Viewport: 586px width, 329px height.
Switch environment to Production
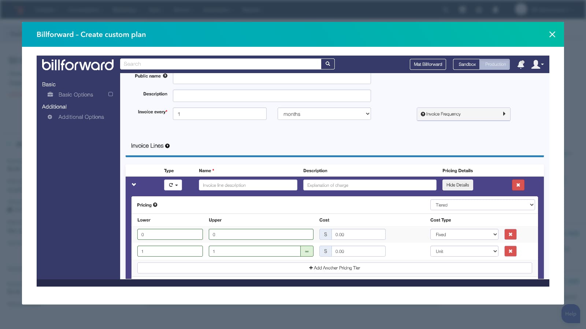pos(495,64)
